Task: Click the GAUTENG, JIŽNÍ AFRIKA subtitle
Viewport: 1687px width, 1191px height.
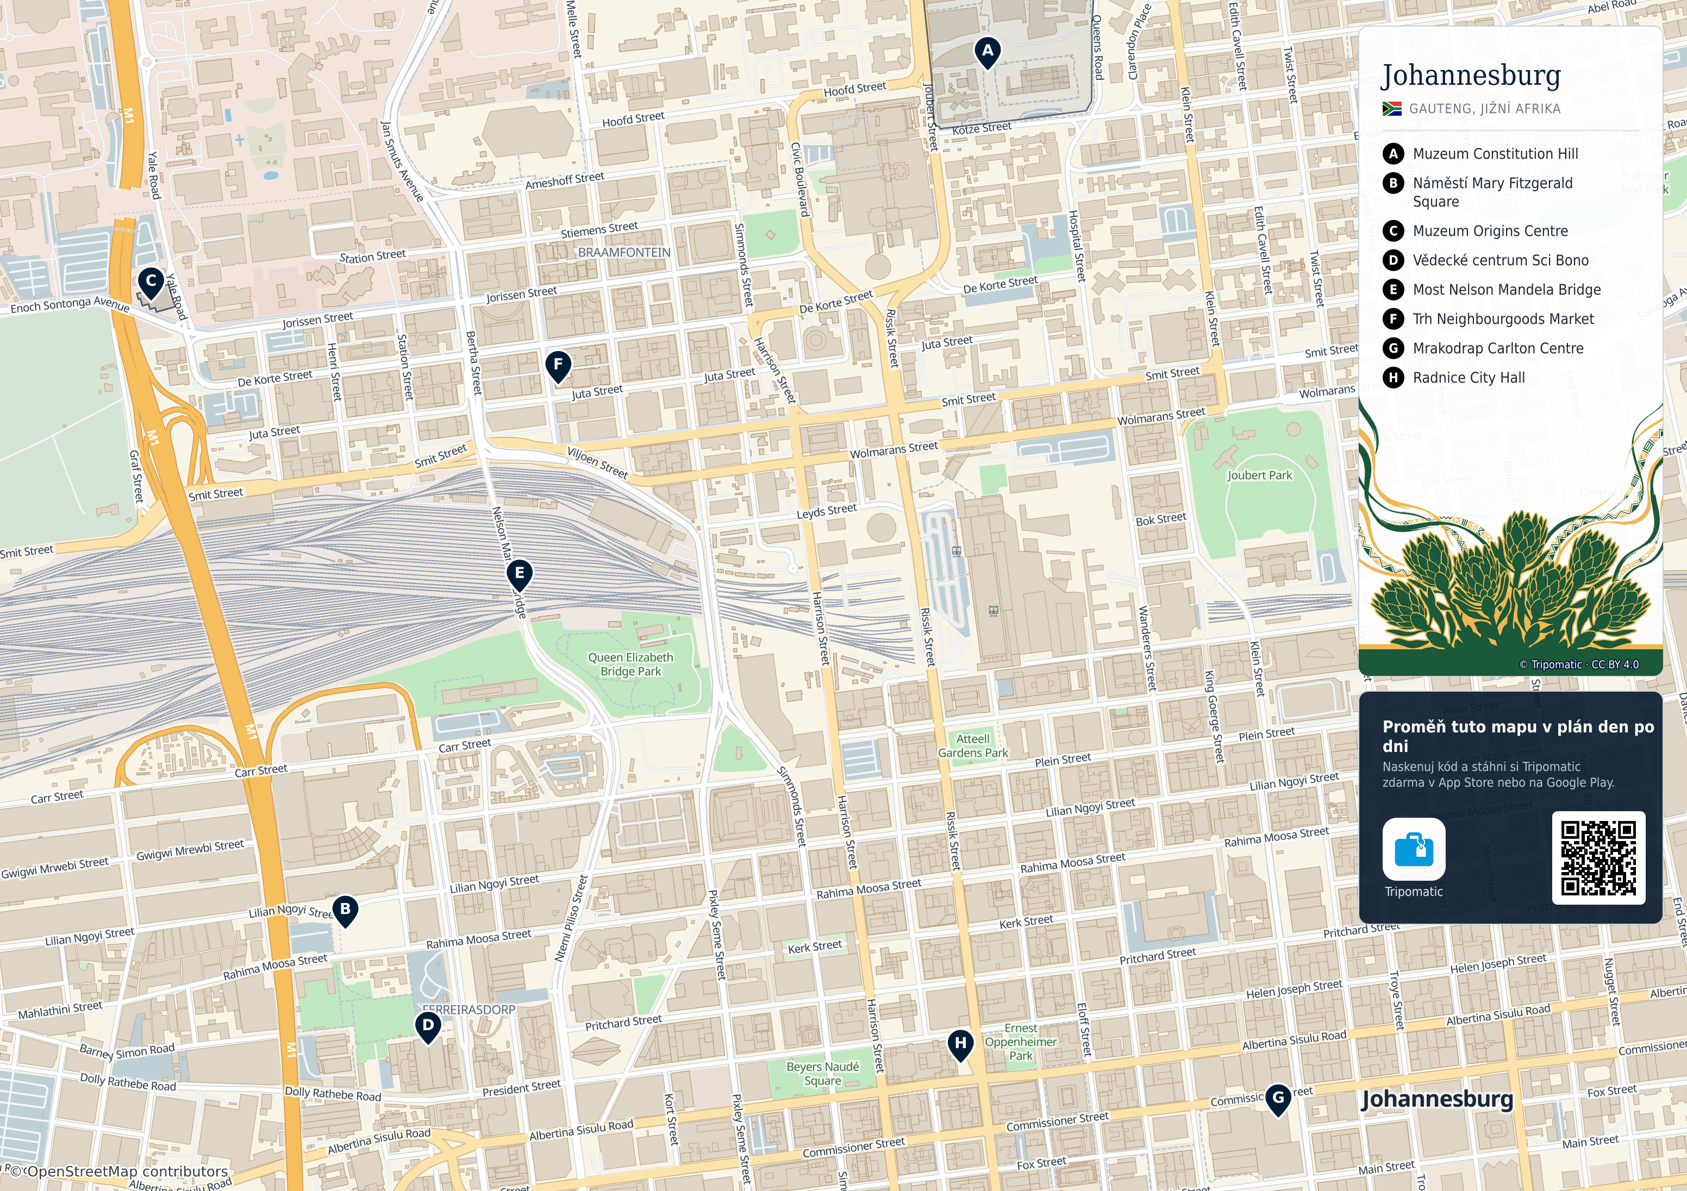Action: pyautogui.click(x=1484, y=109)
